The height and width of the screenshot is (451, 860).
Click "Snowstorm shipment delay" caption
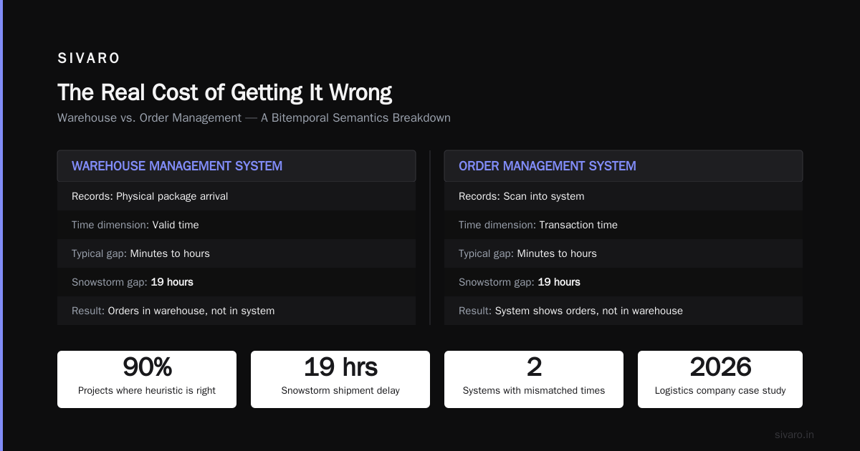(340, 391)
